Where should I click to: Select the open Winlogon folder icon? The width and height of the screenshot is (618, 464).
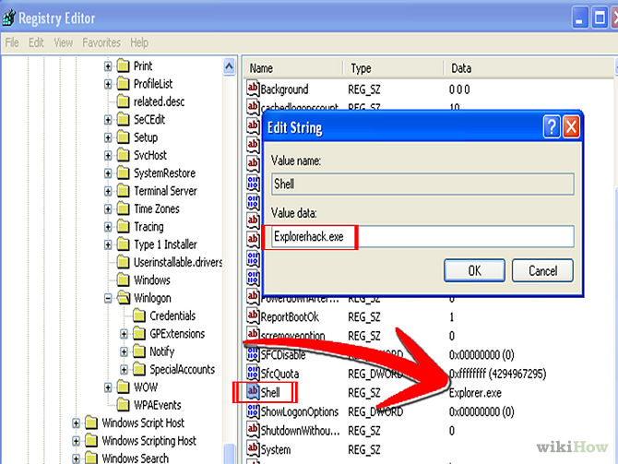pos(124,298)
